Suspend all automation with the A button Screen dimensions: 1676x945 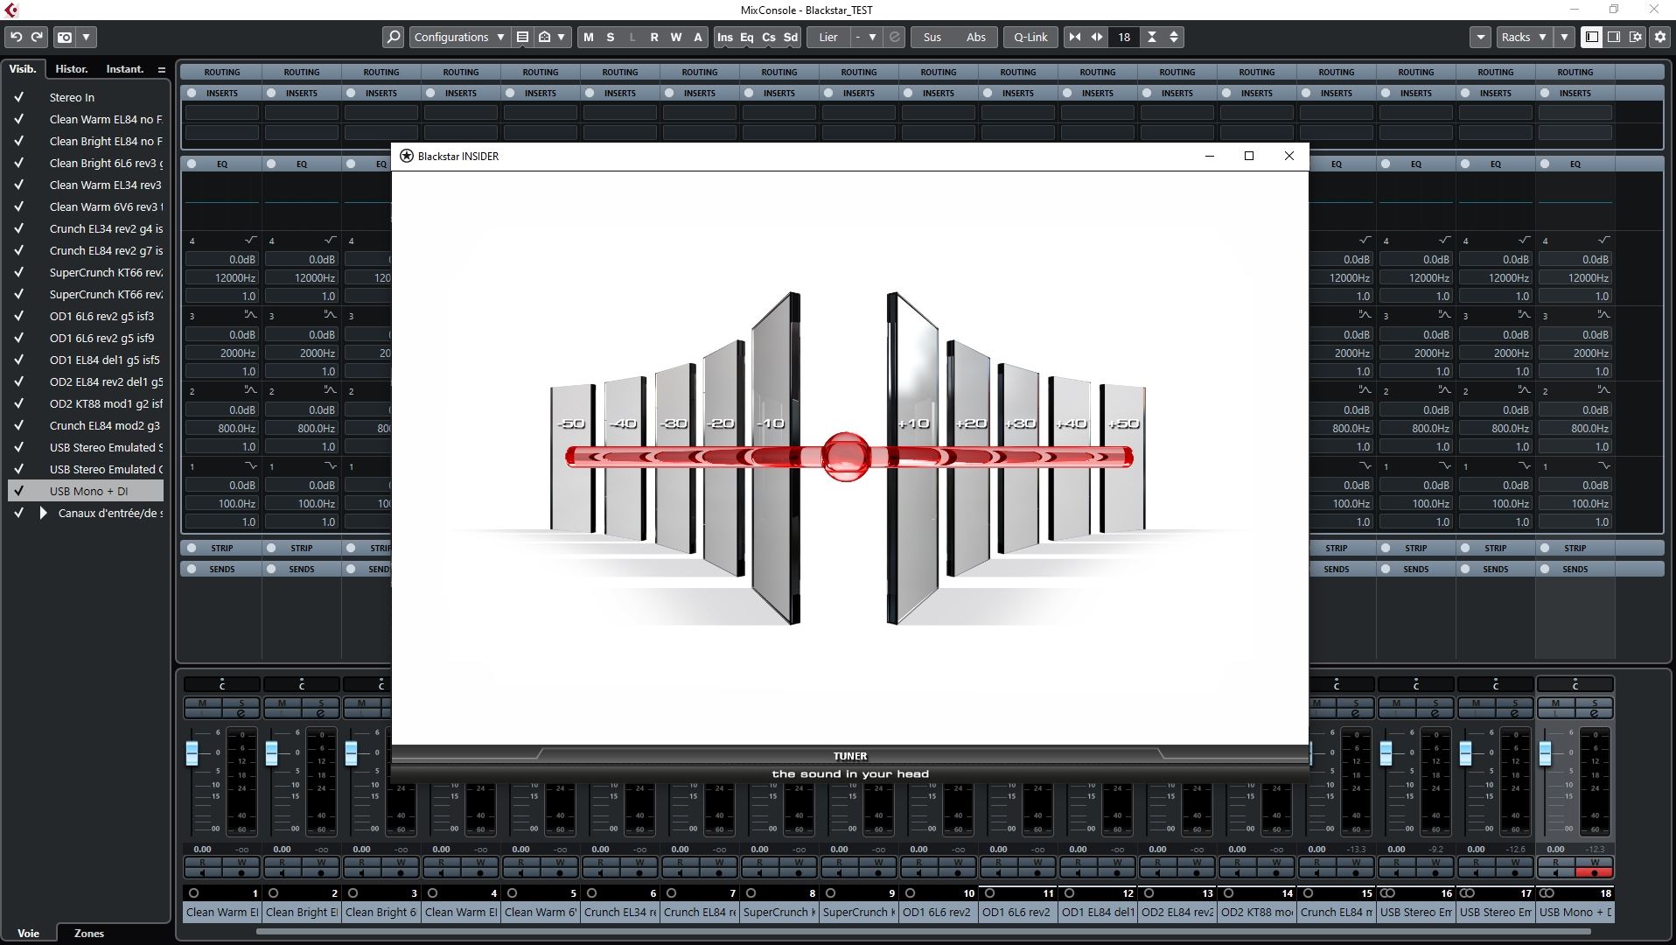click(x=698, y=37)
